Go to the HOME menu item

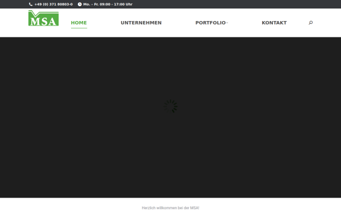(x=79, y=23)
